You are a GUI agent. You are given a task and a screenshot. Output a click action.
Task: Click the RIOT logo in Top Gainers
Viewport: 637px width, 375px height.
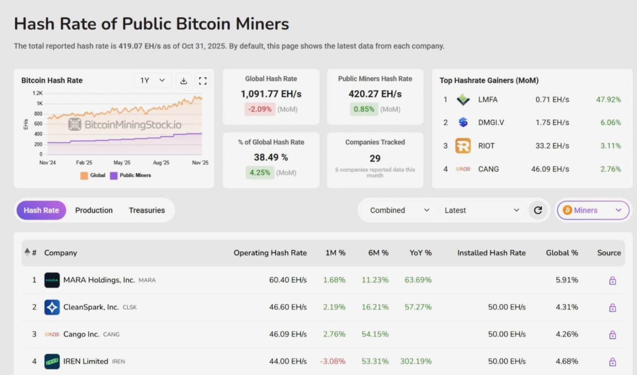coord(463,146)
